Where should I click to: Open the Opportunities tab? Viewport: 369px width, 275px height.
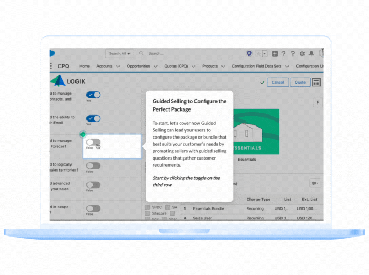pos(138,66)
